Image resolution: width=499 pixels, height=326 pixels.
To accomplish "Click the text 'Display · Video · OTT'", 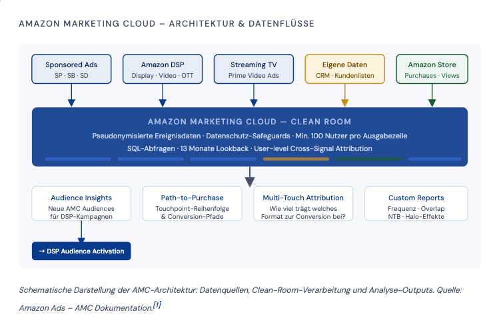I will coord(163,76).
